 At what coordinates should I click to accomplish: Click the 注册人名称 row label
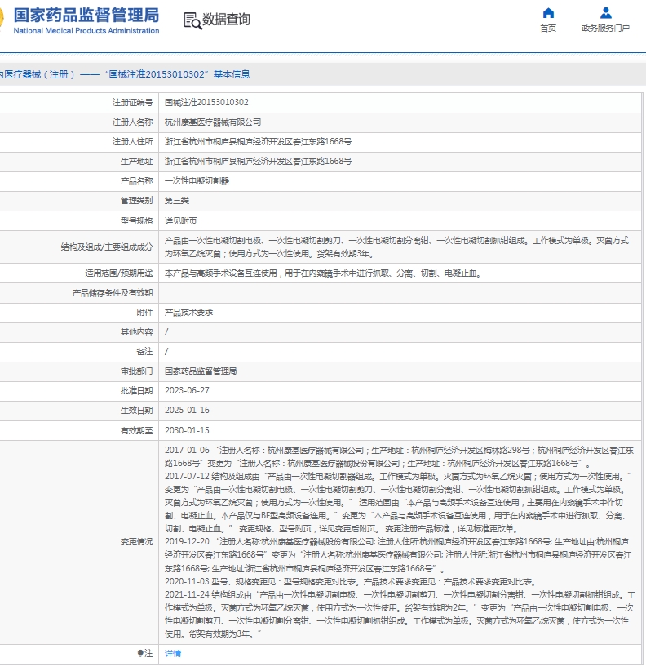pyautogui.click(x=132, y=122)
